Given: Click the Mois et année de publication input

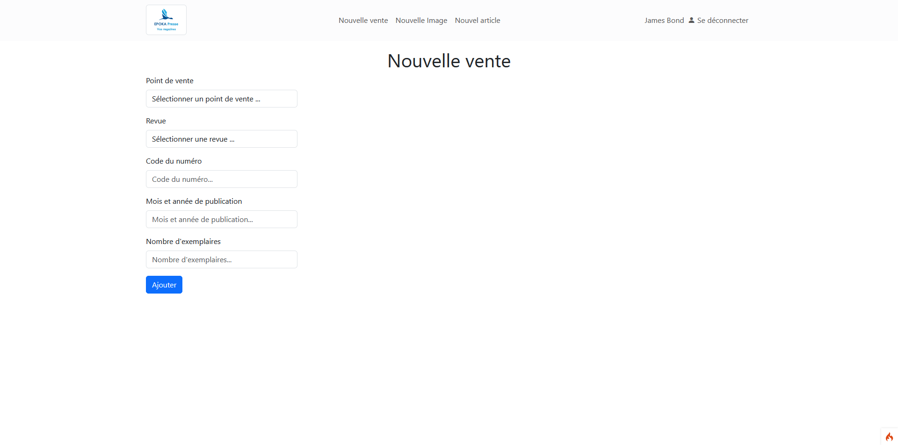Looking at the screenshot, I should (222, 219).
